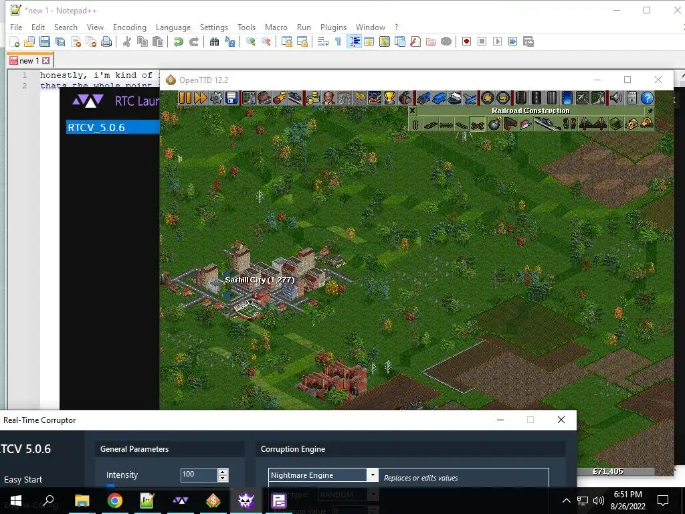The height and width of the screenshot is (514, 685).
Task: Open the Notepad++ Language menu
Action: [x=173, y=27]
